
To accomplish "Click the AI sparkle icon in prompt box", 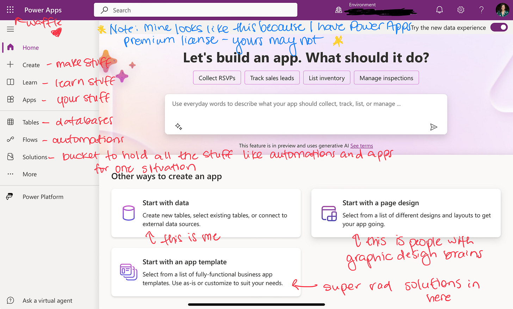I will tap(179, 127).
